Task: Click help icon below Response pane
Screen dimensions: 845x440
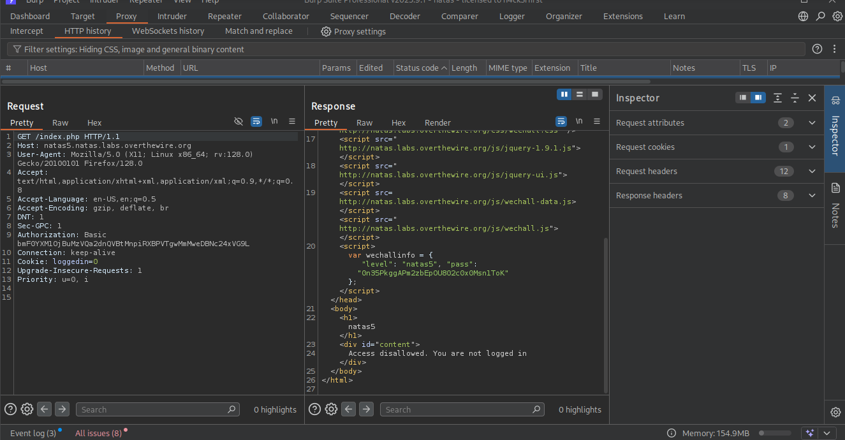Action: pyautogui.click(x=314, y=409)
